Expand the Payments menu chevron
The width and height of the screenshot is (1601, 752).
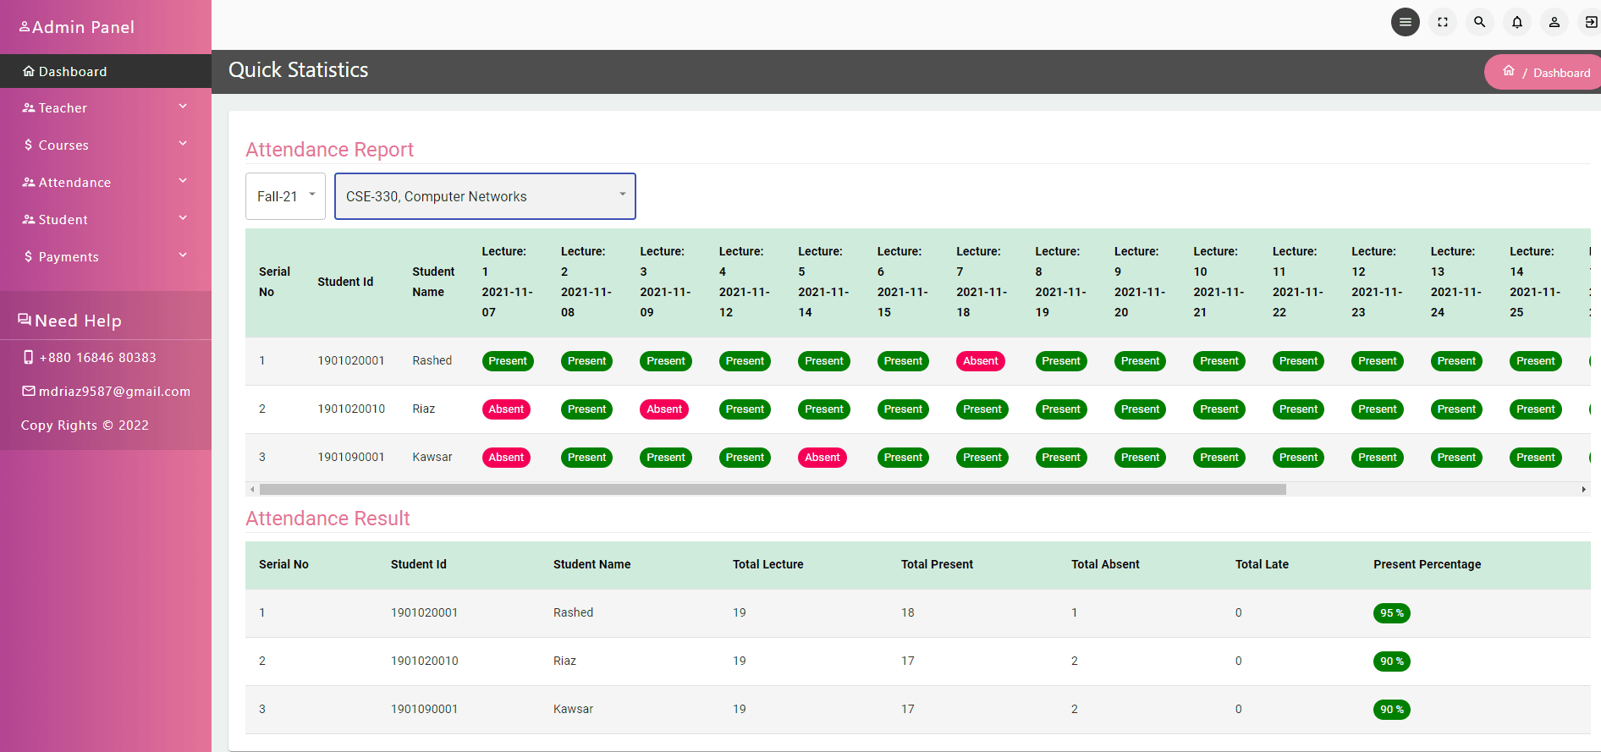click(183, 255)
